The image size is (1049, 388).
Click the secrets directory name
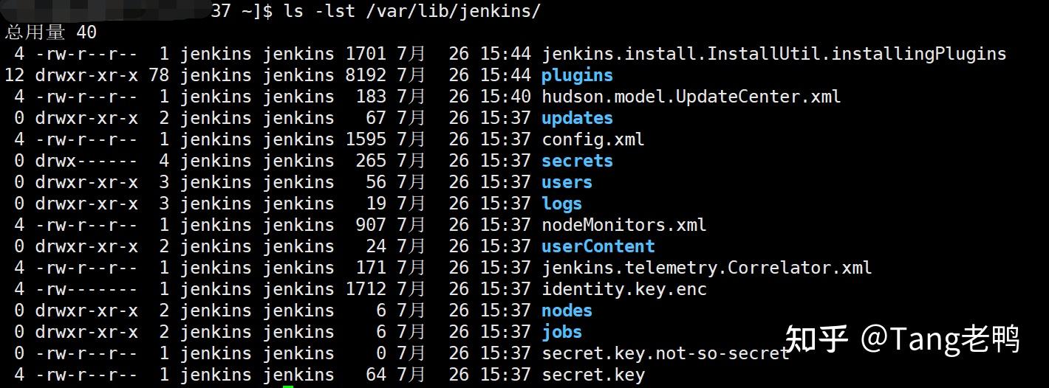click(577, 161)
